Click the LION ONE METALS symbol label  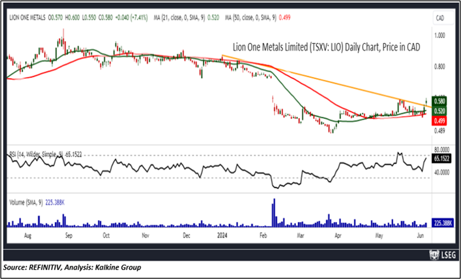click(x=27, y=18)
